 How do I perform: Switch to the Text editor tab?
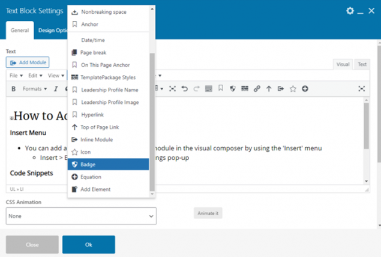362,64
